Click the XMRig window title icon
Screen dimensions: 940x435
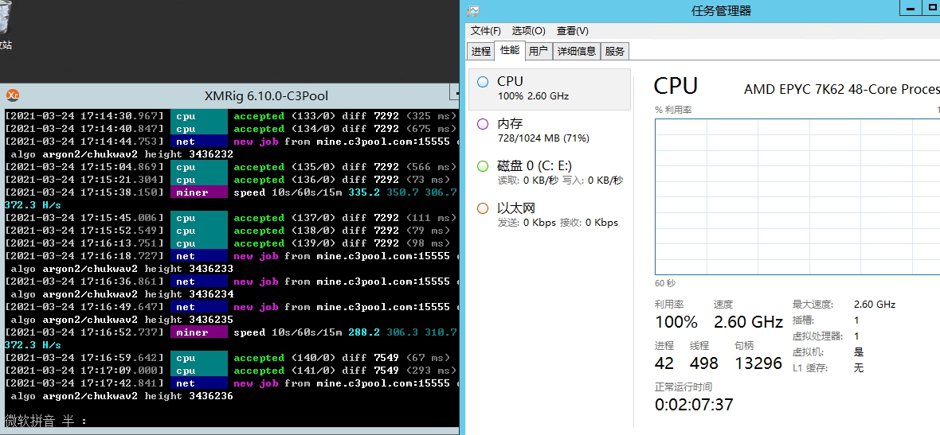click(12, 95)
